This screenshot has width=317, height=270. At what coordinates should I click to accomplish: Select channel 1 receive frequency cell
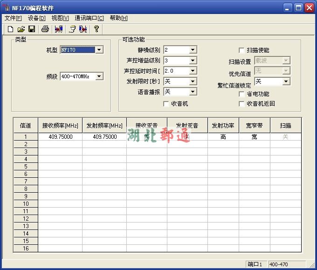[60, 137]
